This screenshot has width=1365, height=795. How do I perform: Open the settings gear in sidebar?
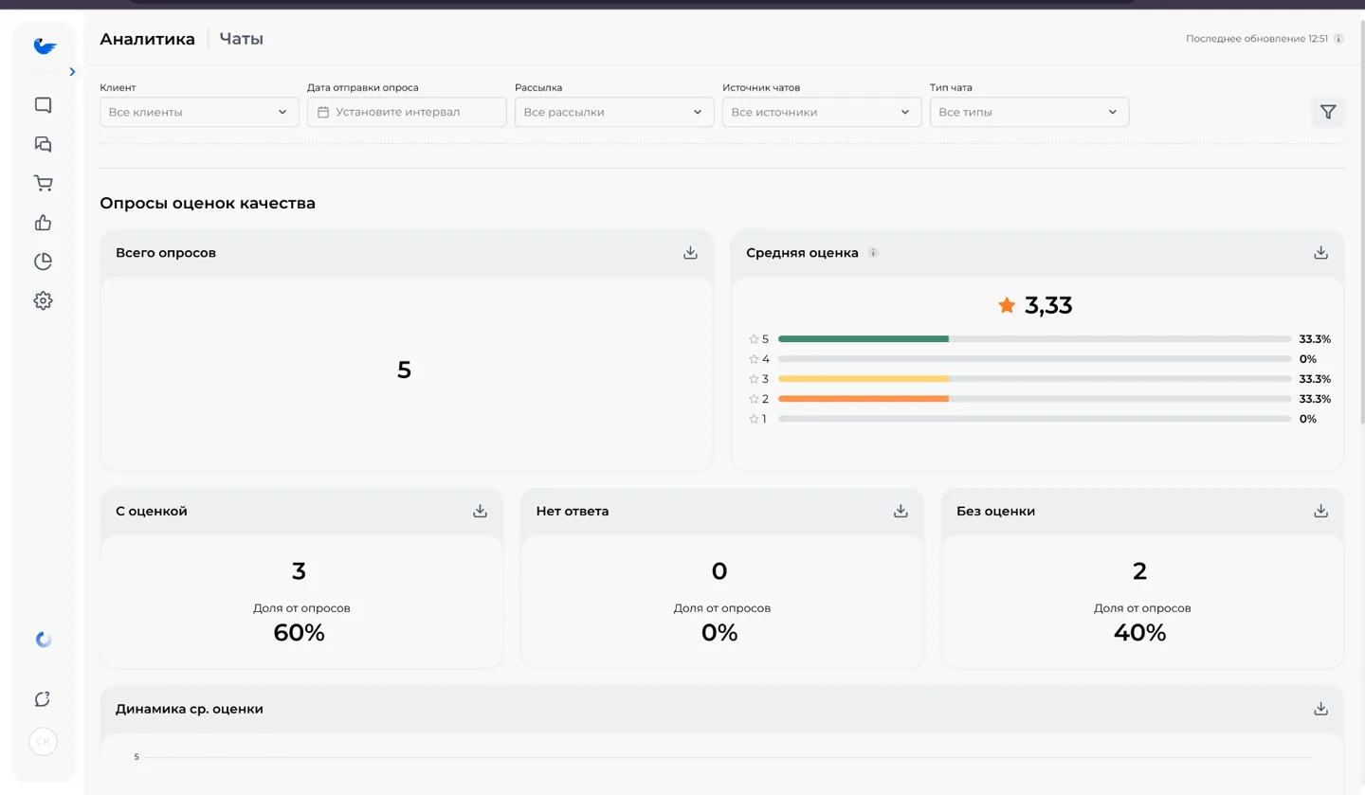tap(43, 300)
